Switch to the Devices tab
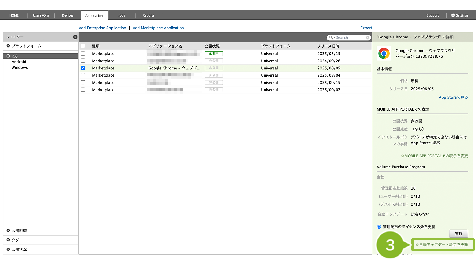This screenshot has width=476, height=267. click(x=67, y=15)
